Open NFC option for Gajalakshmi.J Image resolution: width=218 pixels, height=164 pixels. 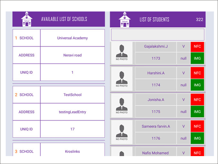pyautogui.click(x=197, y=47)
